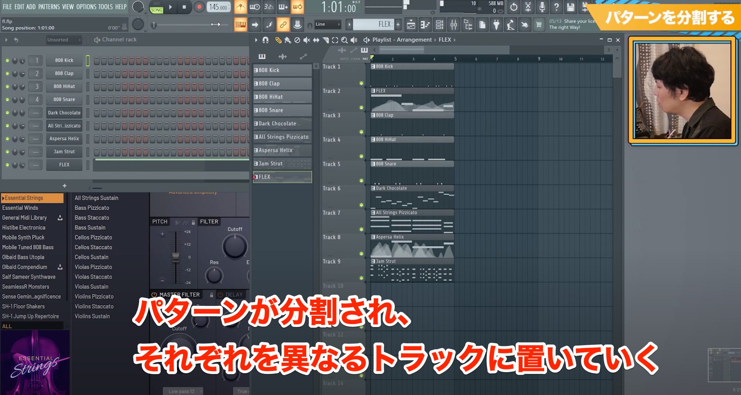The width and height of the screenshot is (741, 395).
Task: Open the FLEX pattern selector
Action: point(374,24)
